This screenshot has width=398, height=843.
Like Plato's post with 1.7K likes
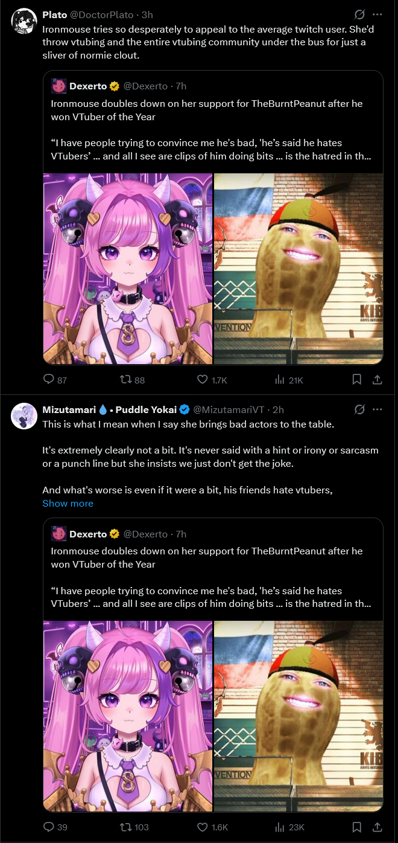(212, 379)
